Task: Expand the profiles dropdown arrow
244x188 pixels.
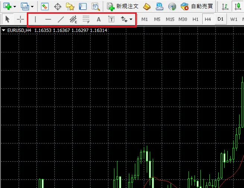Action: pyautogui.click(x=32, y=7)
